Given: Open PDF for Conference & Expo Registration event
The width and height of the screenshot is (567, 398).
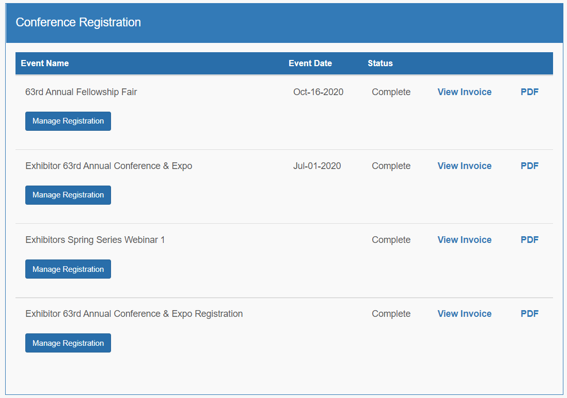Looking at the screenshot, I should 529,313.
